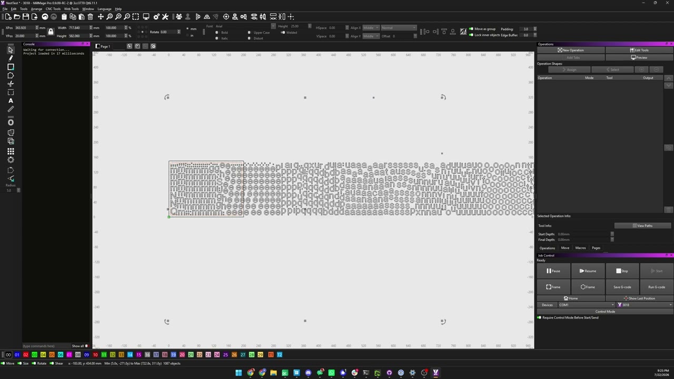Image resolution: width=674 pixels, height=379 pixels.
Task: Switch to the Pages tab
Action: pyautogui.click(x=596, y=248)
